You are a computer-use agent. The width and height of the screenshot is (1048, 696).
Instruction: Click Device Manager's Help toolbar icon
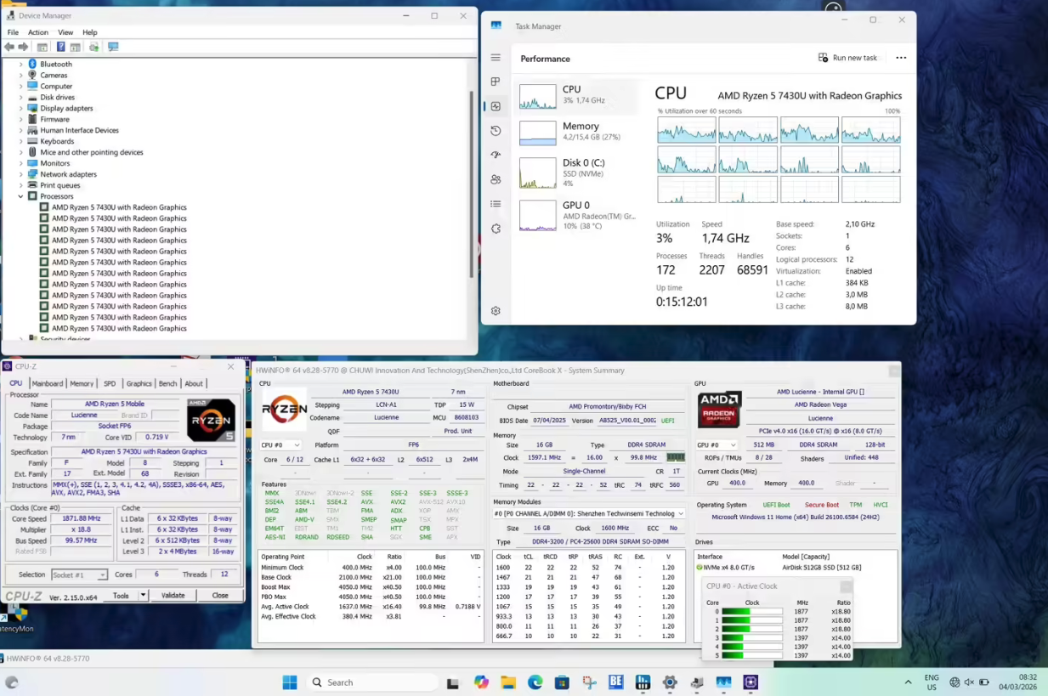(60, 47)
